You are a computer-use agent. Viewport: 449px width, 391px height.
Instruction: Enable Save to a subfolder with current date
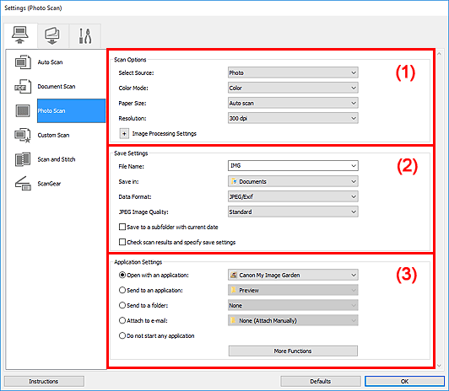tap(122, 227)
